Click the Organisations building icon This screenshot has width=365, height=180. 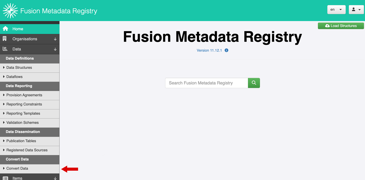(x=5, y=39)
